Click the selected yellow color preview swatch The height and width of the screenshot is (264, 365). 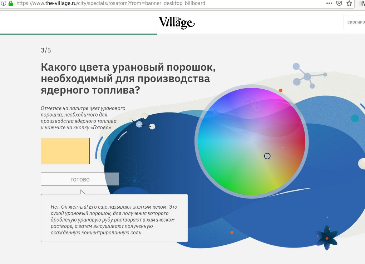click(65, 151)
